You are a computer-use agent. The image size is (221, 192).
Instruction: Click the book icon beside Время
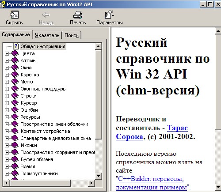coord(15,166)
